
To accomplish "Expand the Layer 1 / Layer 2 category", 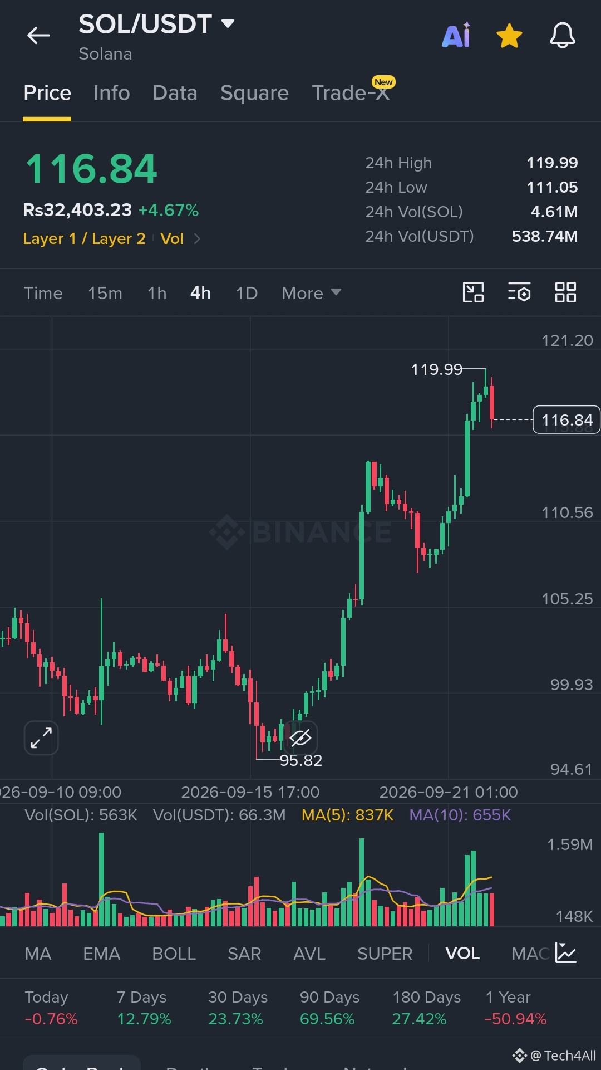I will coord(84,238).
